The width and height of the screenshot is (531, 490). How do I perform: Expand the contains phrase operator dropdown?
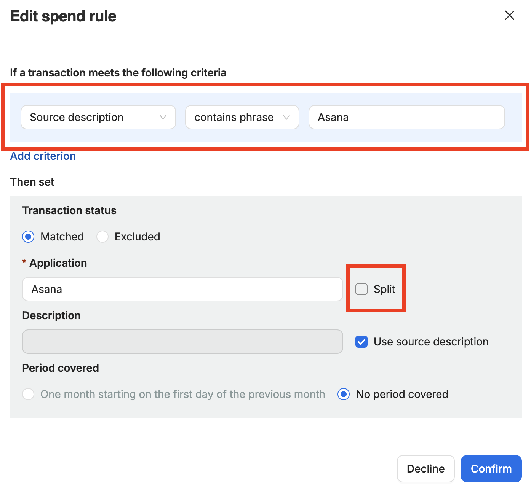point(236,117)
